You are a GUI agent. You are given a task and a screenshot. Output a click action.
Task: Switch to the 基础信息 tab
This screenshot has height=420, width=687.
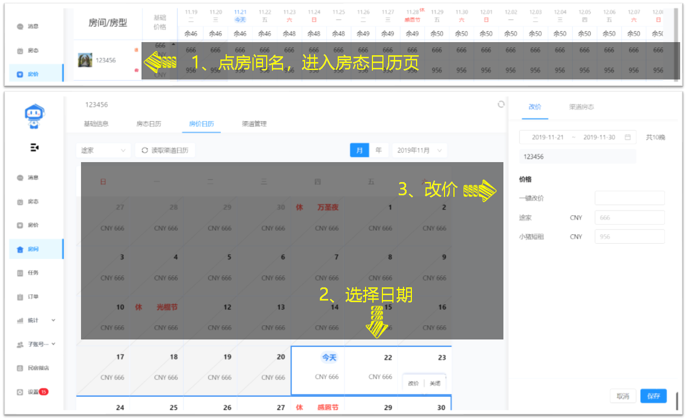[96, 124]
